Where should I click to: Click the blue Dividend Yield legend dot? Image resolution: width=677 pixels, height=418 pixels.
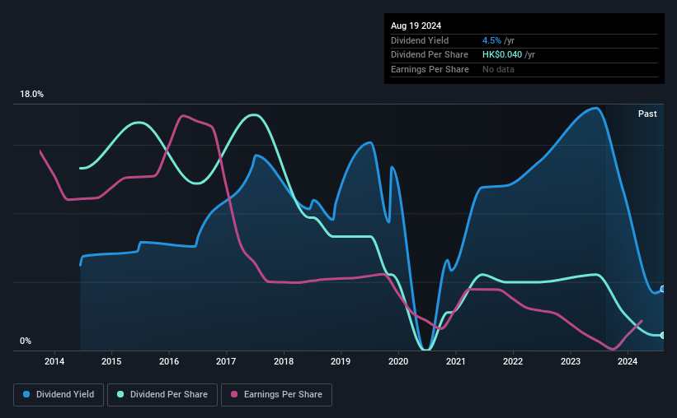pyautogui.click(x=26, y=394)
